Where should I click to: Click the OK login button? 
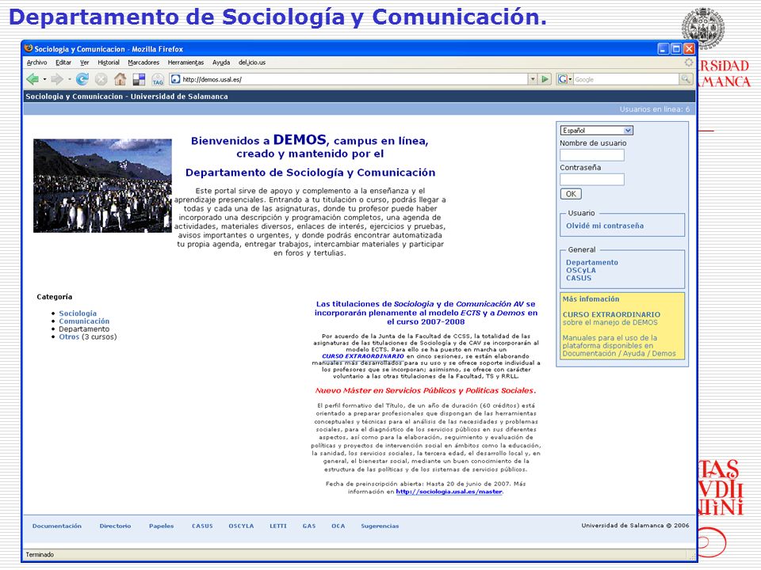coord(571,194)
